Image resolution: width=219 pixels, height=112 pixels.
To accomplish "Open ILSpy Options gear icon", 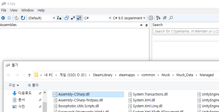I will point(151,18).
